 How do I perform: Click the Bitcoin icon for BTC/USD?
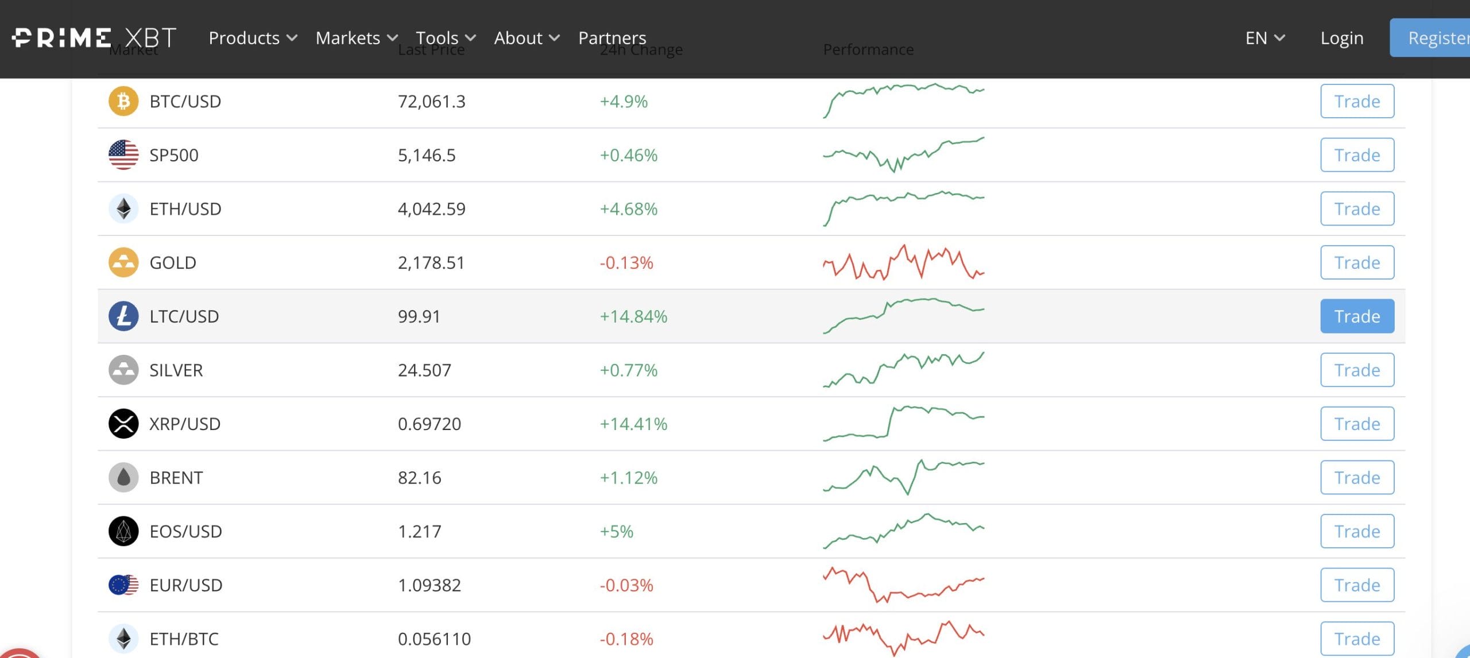[123, 101]
